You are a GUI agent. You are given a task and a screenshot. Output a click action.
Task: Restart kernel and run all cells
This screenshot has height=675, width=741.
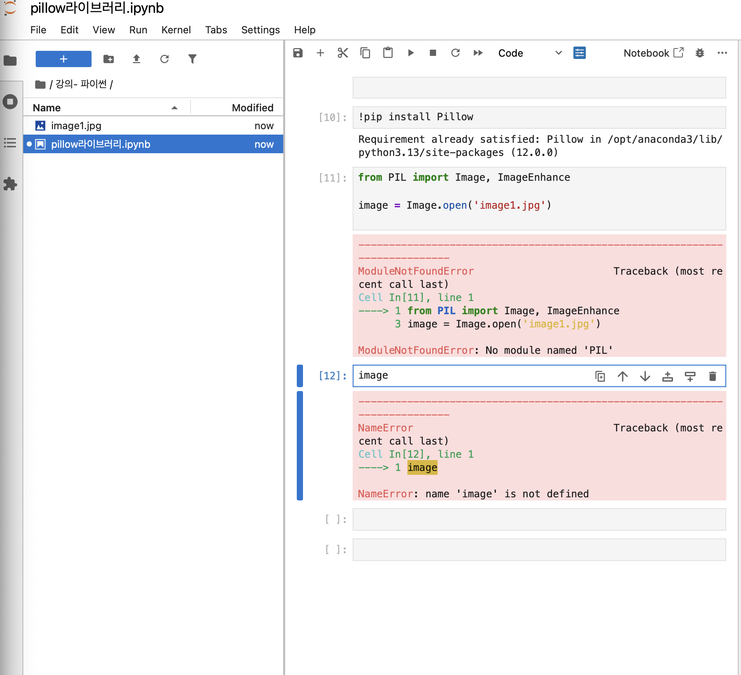click(x=478, y=53)
